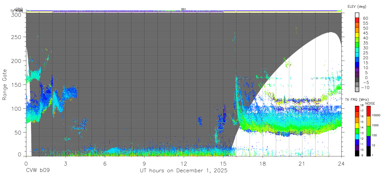
Task: Click the red top segment of the NOISE bar
Action: coord(368,111)
